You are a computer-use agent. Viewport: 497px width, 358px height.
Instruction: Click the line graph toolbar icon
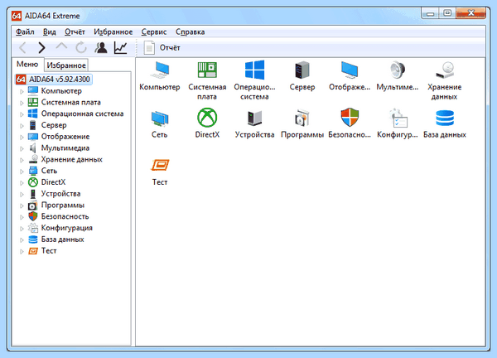pos(121,47)
